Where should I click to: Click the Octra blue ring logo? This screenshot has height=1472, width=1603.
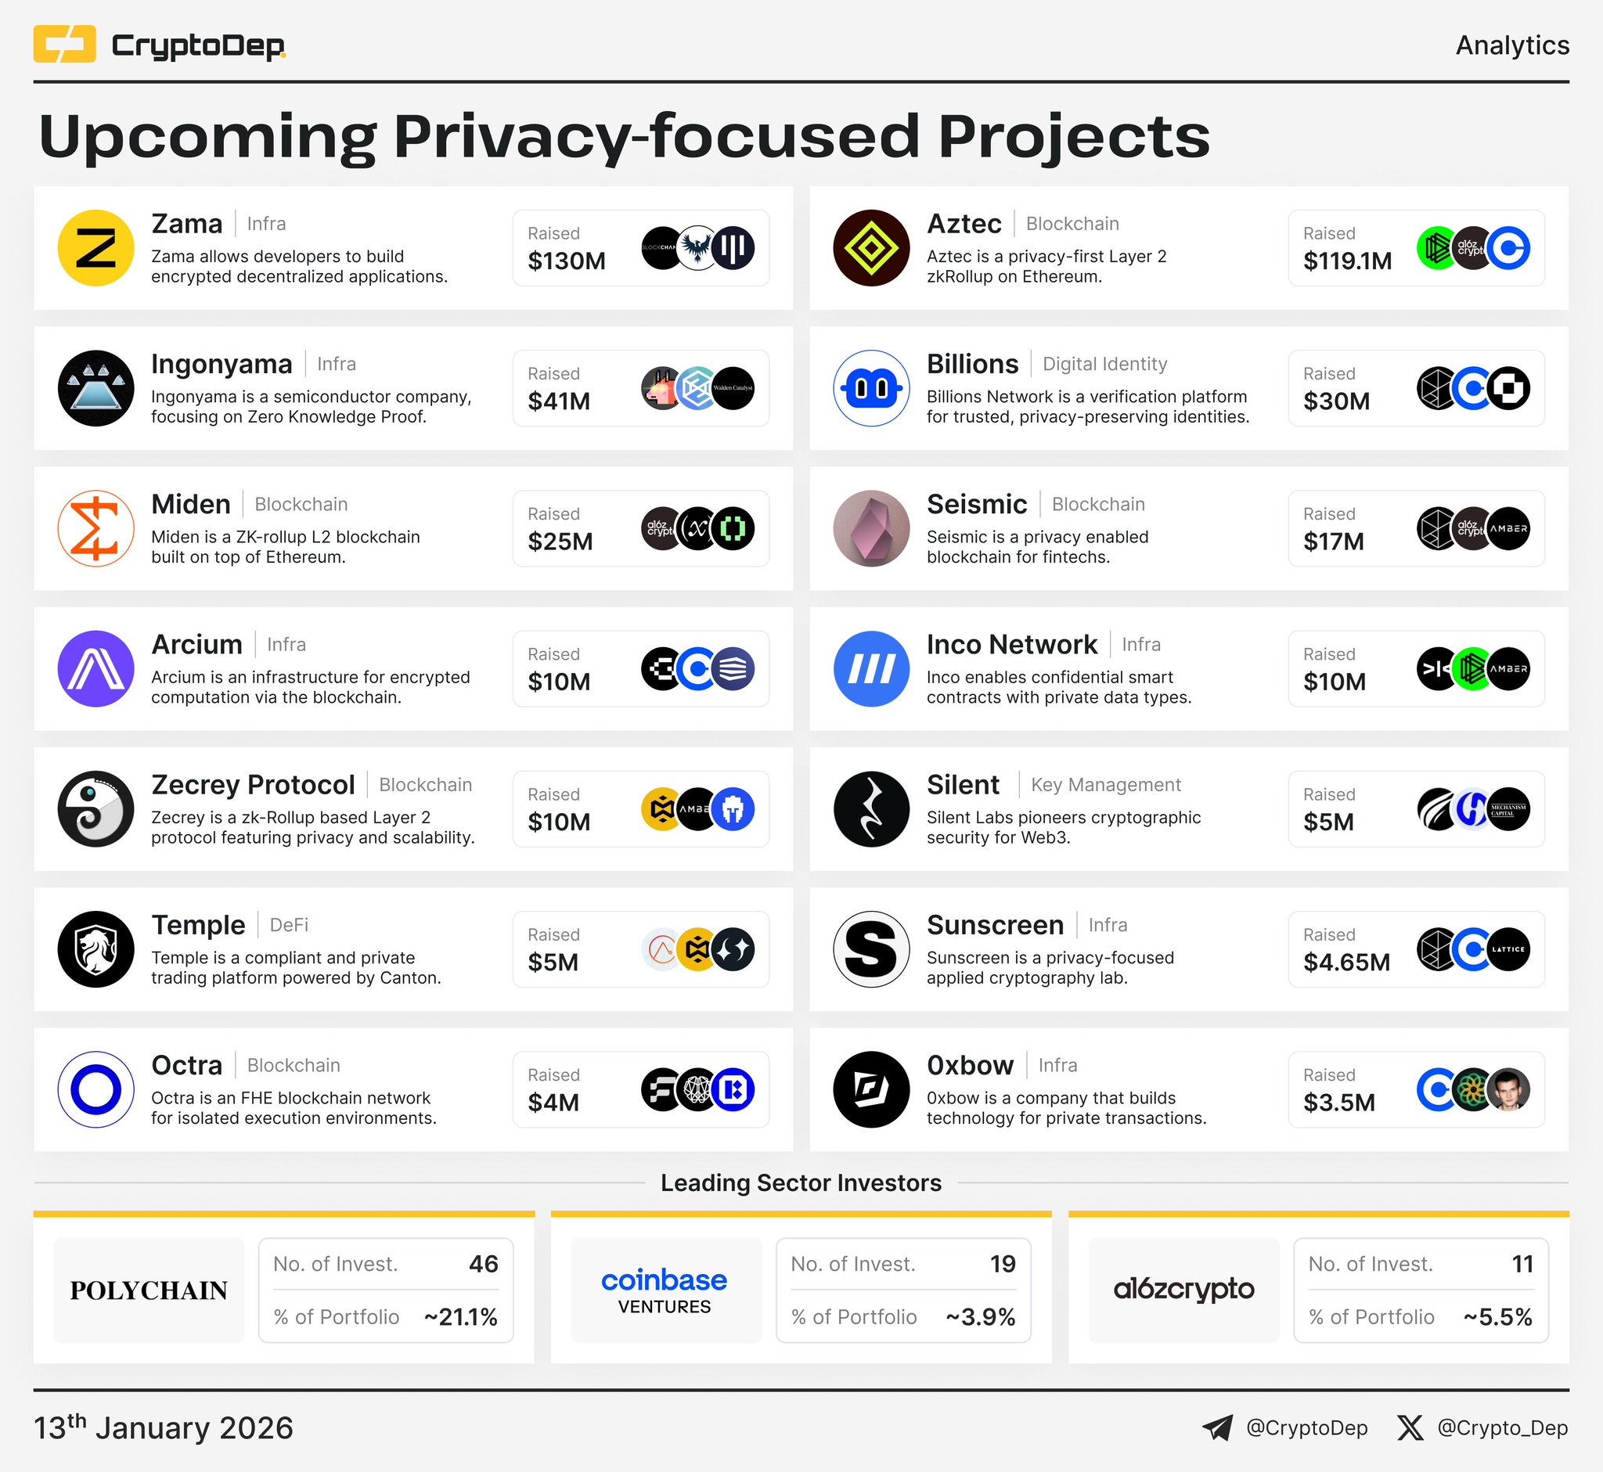point(95,1089)
